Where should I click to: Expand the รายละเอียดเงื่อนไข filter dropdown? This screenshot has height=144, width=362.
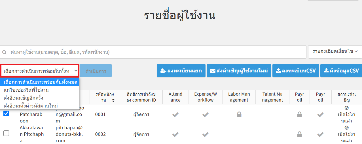click(335, 51)
